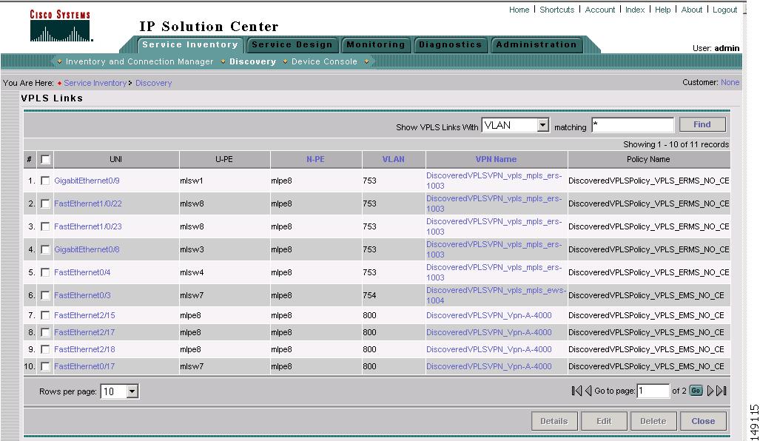The width and height of the screenshot is (760, 441).
Task: Open the FastEthernet0/17 UNI link
Action: click(x=84, y=366)
